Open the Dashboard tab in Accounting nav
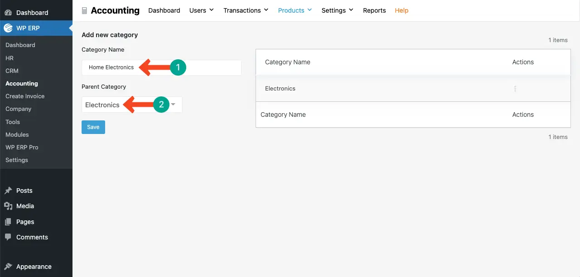 (x=164, y=10)
